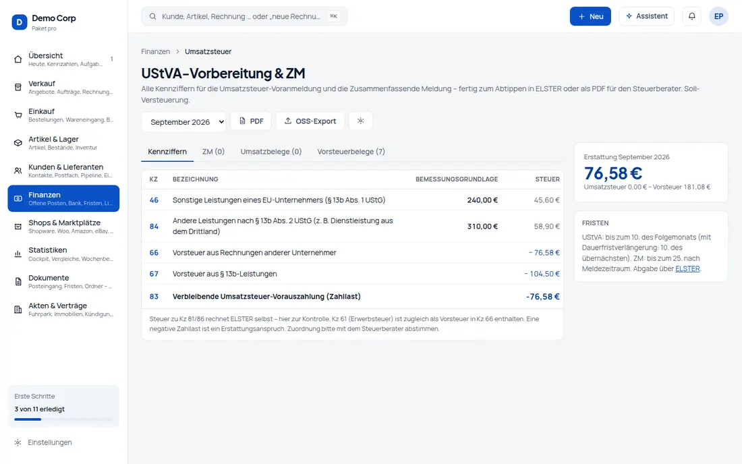This screenshot has width=742, height=464.
Task: Click the Dokumente file icon
Action: pyautogui.click(x=18, y=282)
